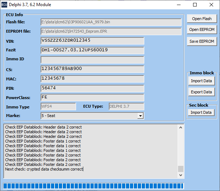The height and width of the screenshot is (191, 220).
Task: Expand the Marke dropdown list
Action: coord(141,116)
